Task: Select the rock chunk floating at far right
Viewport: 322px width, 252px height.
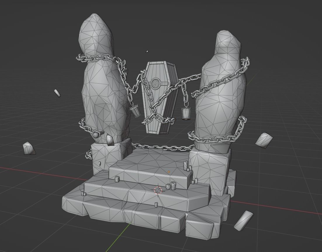Action: coord(264,140)
